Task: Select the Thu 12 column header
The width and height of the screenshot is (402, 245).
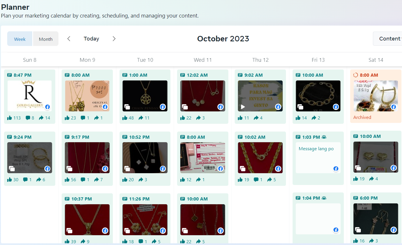Action: 261,60
